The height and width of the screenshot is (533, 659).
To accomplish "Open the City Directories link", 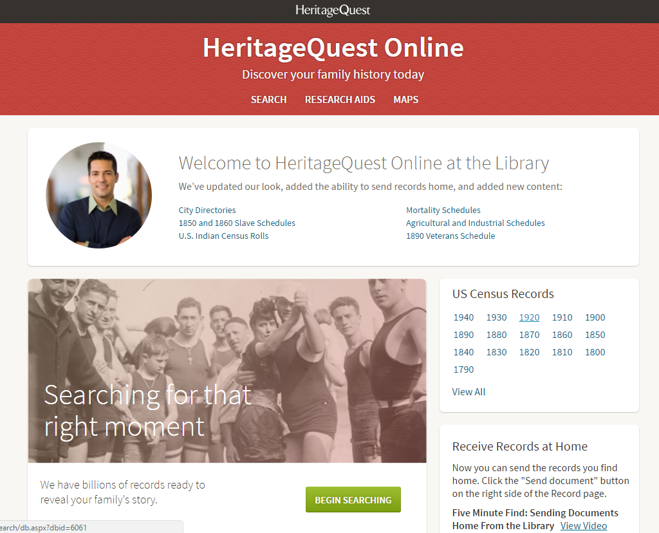I will (x=207, y=210).
